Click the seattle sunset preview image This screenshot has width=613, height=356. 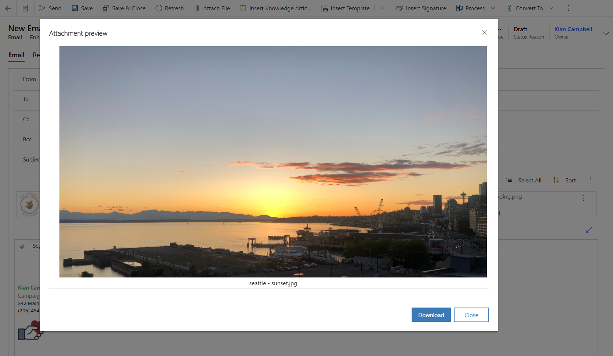tap(273, 161)
